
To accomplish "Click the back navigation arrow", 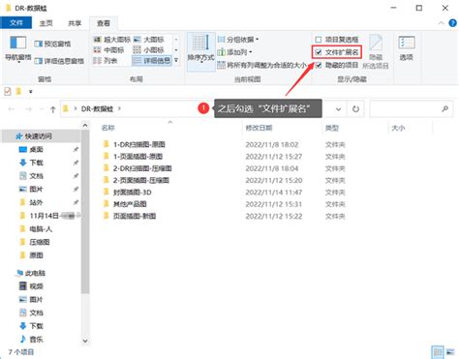I will 12,109.
